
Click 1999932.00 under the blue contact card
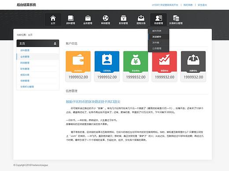[x=107, y=77]
